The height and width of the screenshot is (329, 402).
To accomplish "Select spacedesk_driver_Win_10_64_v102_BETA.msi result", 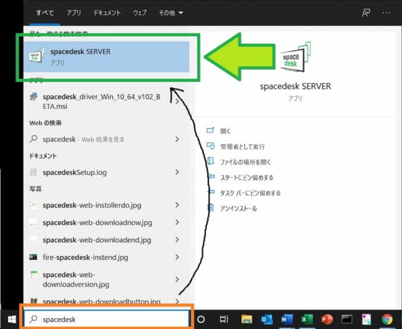I will pyautogui.click(x=102, y=102).
